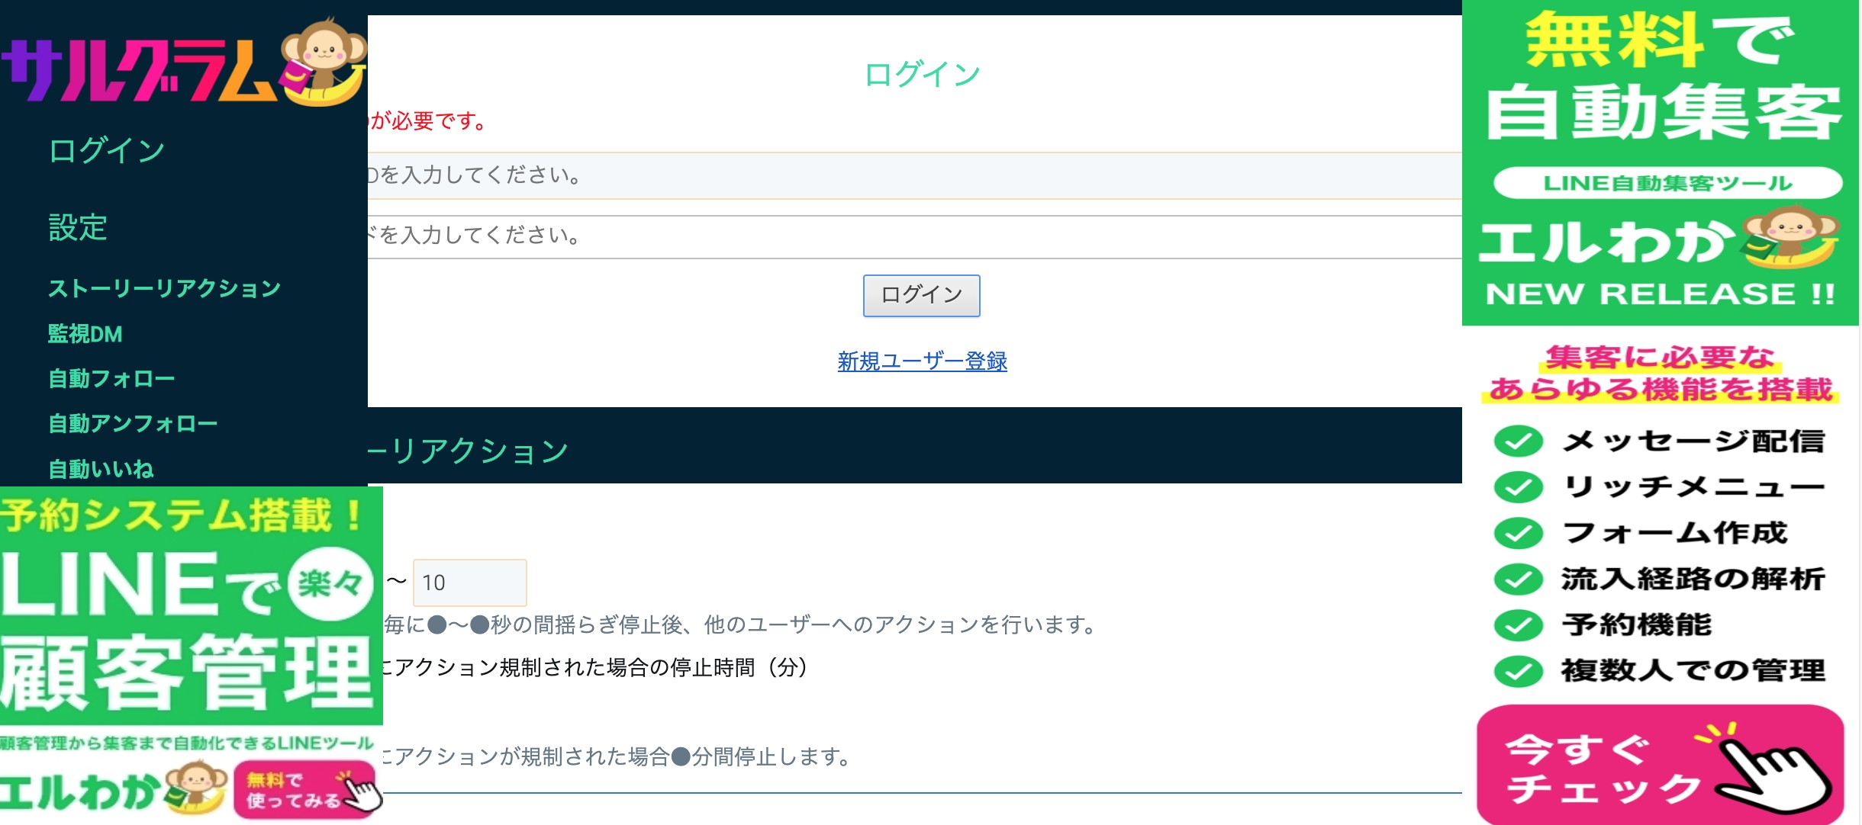This screenshot has width=1862, height=825.
Task: Click the red が必要です error message
Action: (x=429, y=120)
